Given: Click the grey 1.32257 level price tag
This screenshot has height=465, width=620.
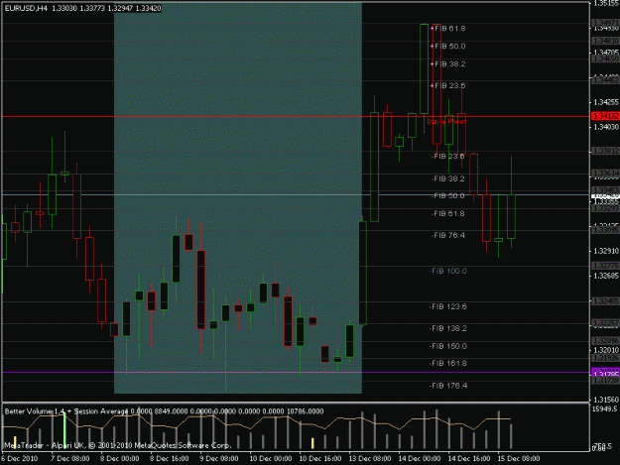Looking at the screenshot, I should [x=605, y=323].
